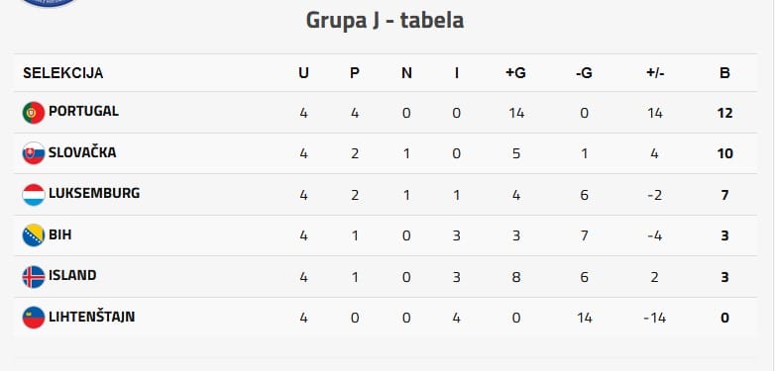Click the Portugal flag icon

(x=34, y=113)
